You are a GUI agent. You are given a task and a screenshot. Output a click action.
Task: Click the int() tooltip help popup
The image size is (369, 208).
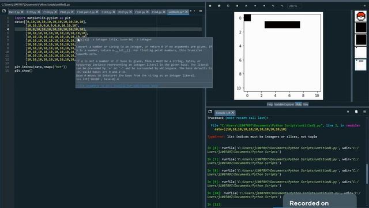pyautogui.click(x=144, y=62)
